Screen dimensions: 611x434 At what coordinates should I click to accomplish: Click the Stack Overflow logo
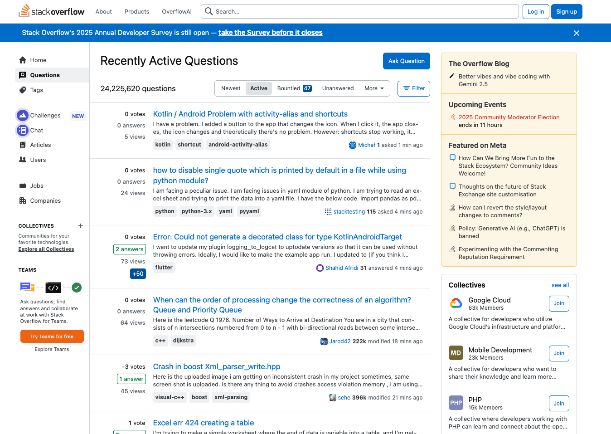click(51, 11)
